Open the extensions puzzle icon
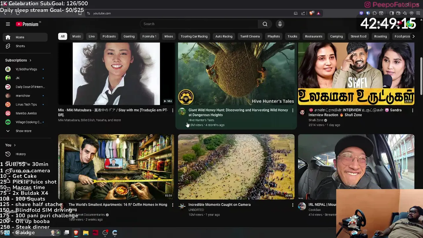 (374, 13)
